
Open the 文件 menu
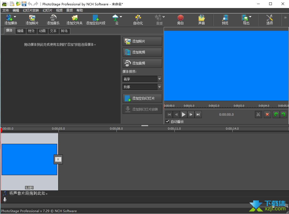(6, 10)
